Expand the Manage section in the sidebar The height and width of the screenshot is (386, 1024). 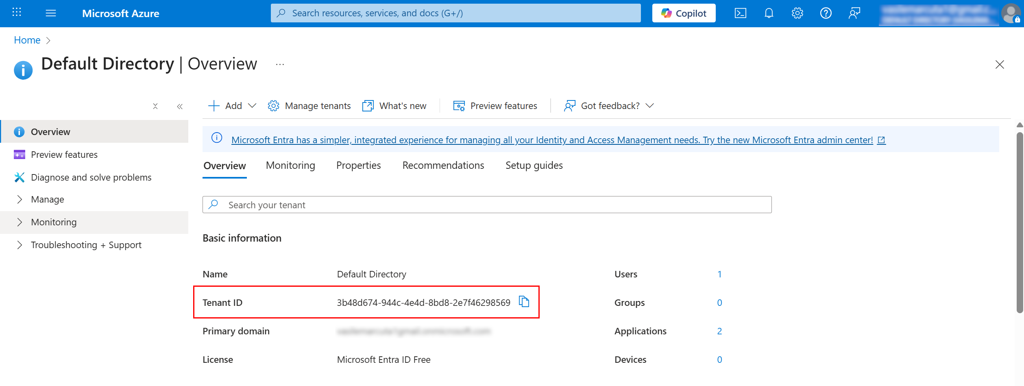click(x=48, y=199)
